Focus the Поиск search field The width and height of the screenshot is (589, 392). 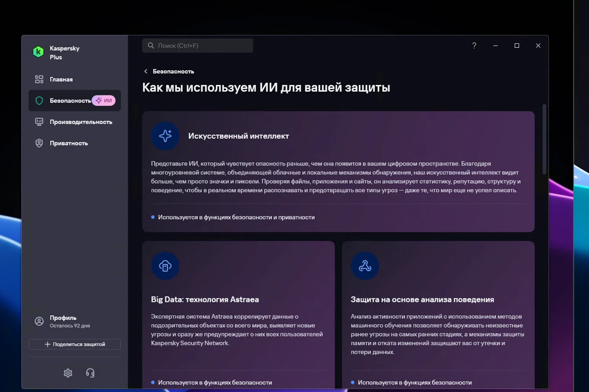tap(198, 45)
